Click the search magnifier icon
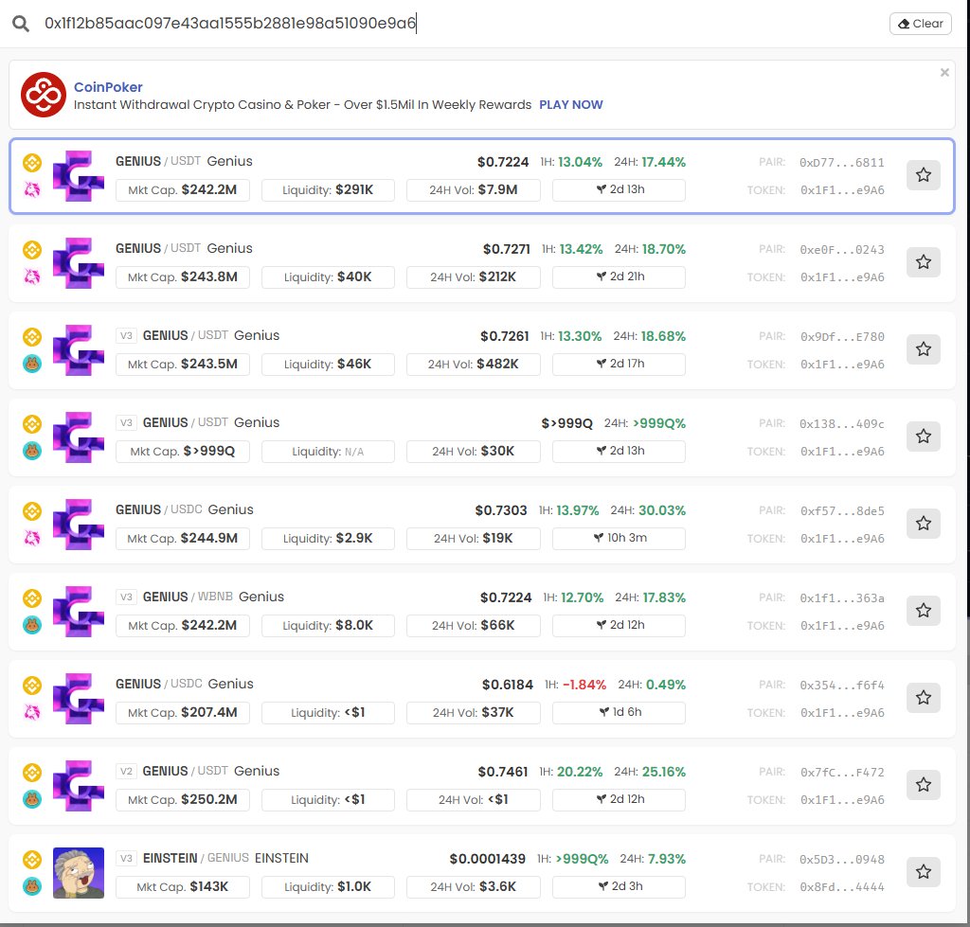This screenshot has width=970, height=927. (x=21, y=24)
